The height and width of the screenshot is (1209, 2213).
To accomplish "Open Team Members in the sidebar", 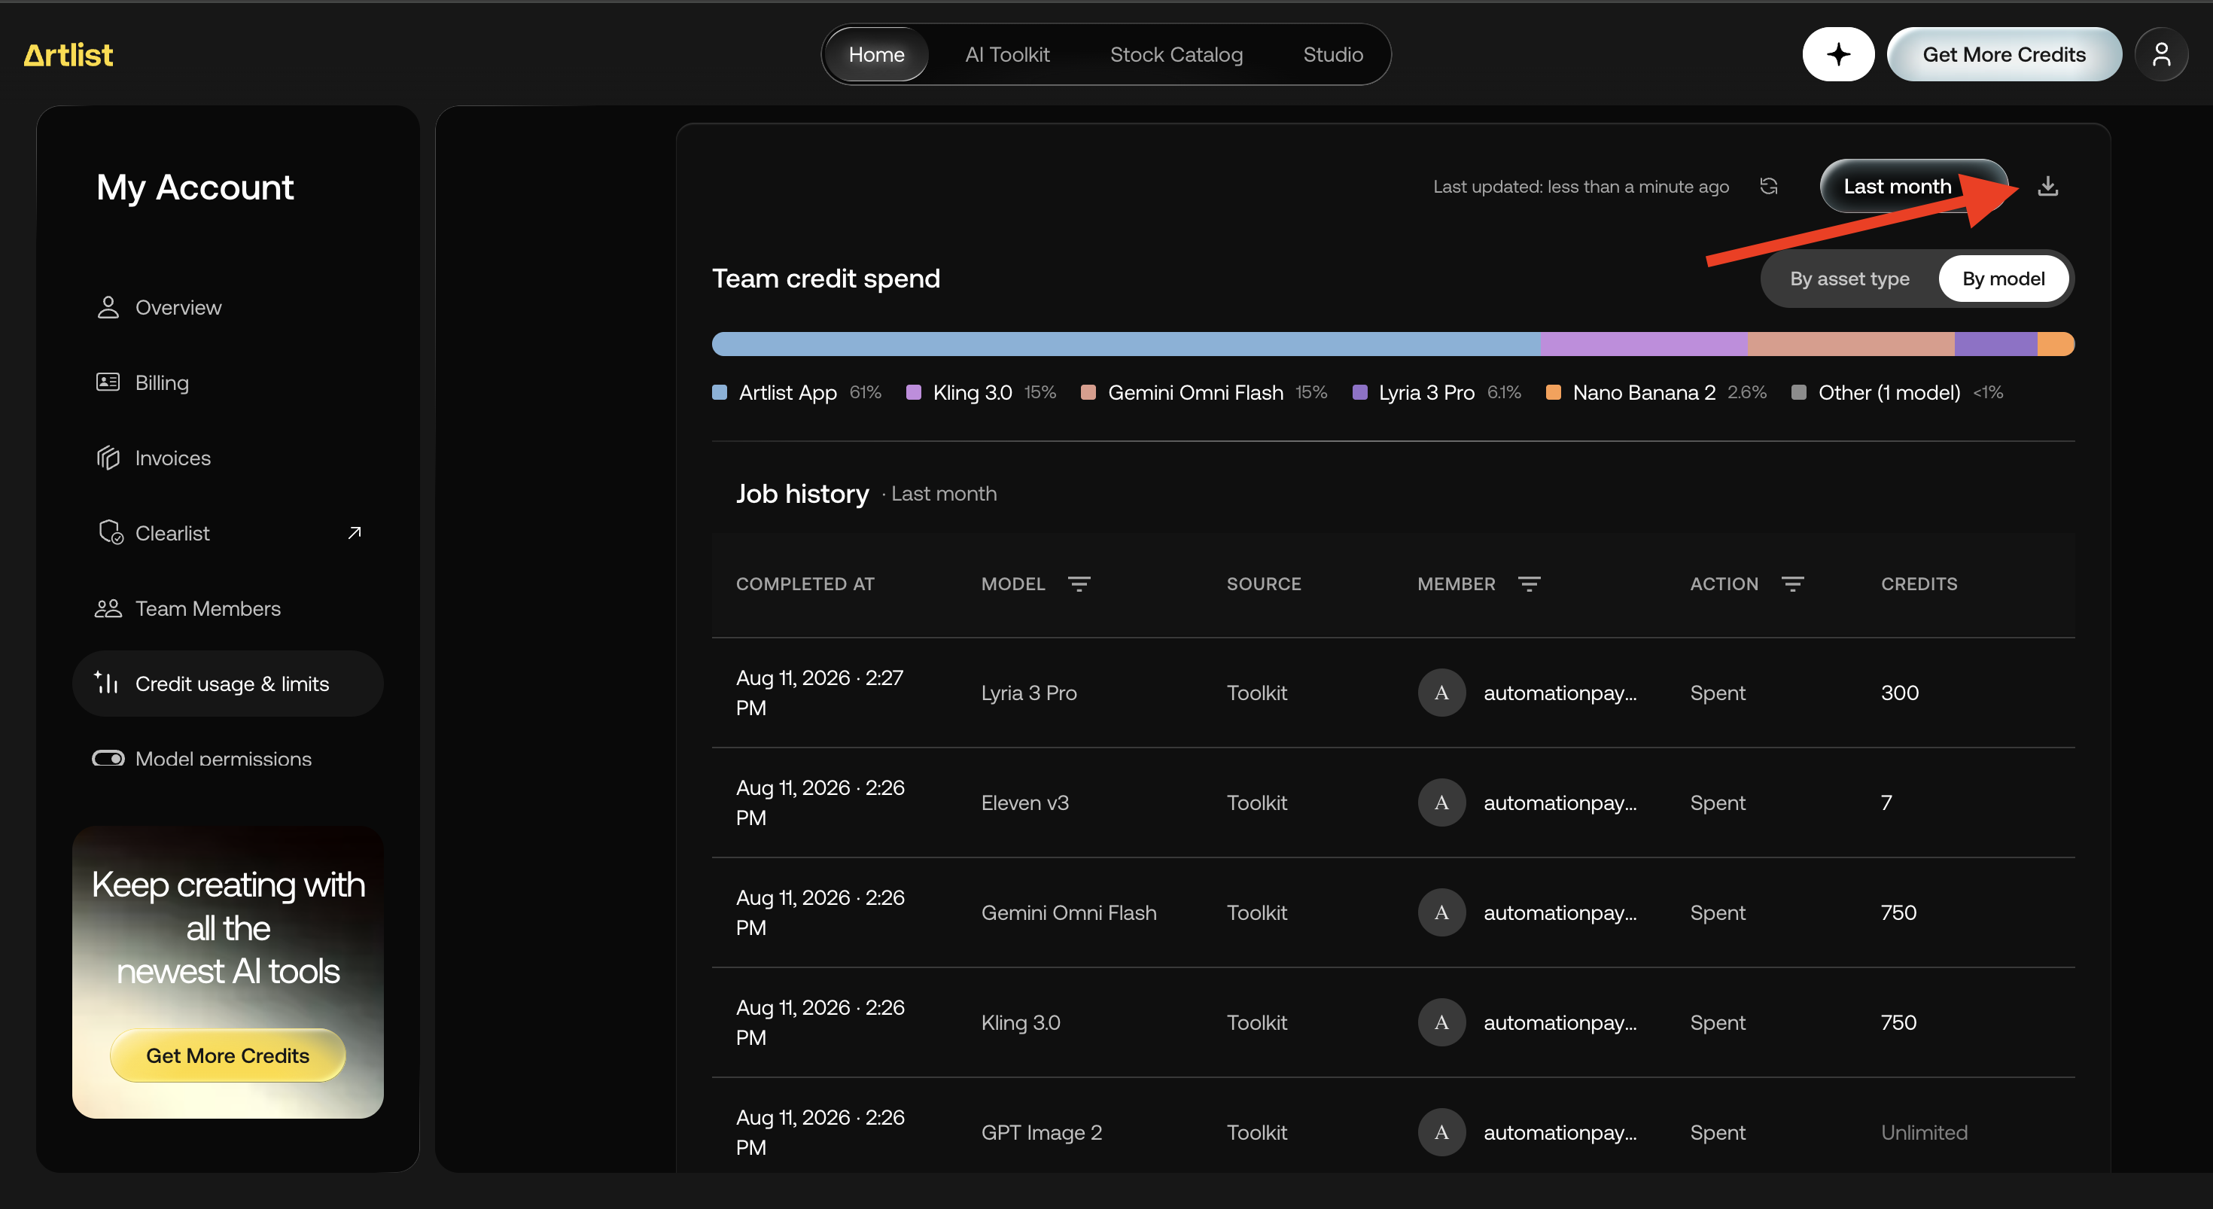I will click(x=227, y=608).
